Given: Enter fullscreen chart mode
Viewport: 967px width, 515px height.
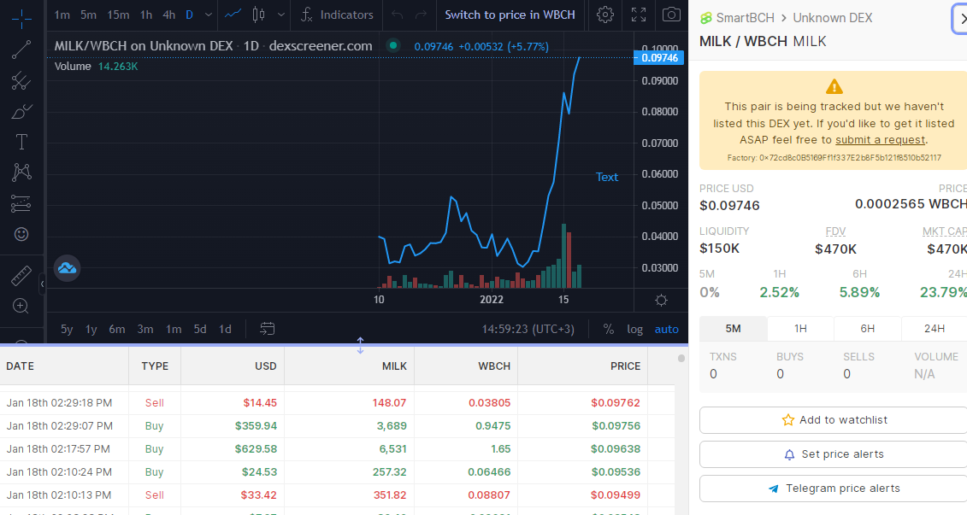Looking at the screenshot, I should point(639,15).
